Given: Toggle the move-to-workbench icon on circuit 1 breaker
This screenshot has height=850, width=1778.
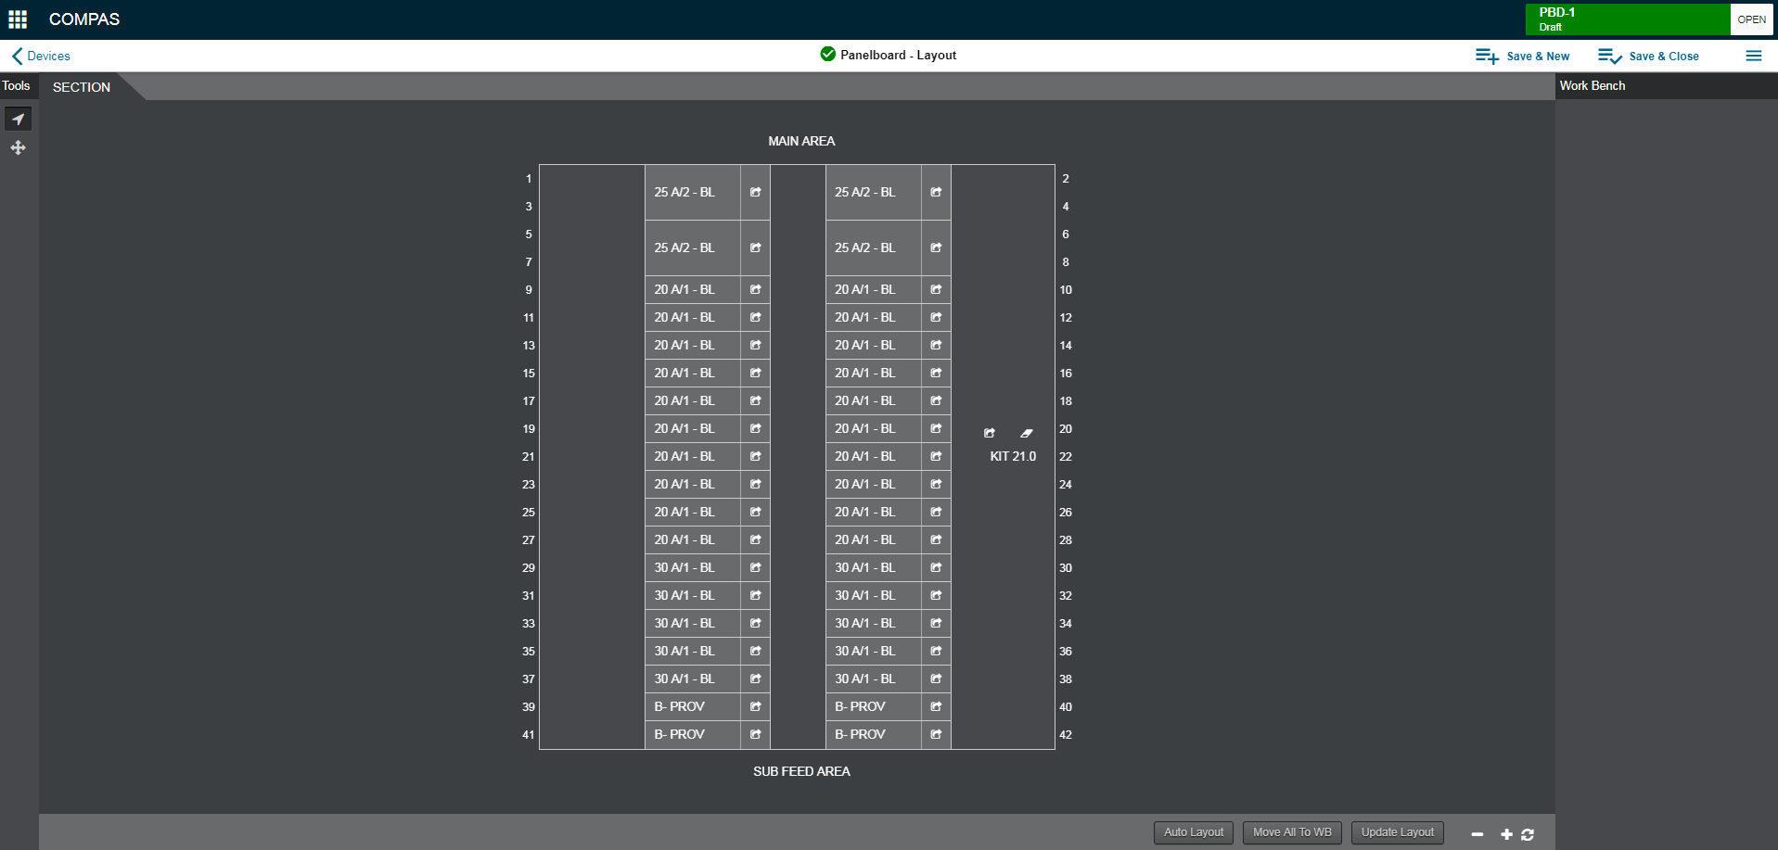Looking at the screenshot, I should 754,192.
